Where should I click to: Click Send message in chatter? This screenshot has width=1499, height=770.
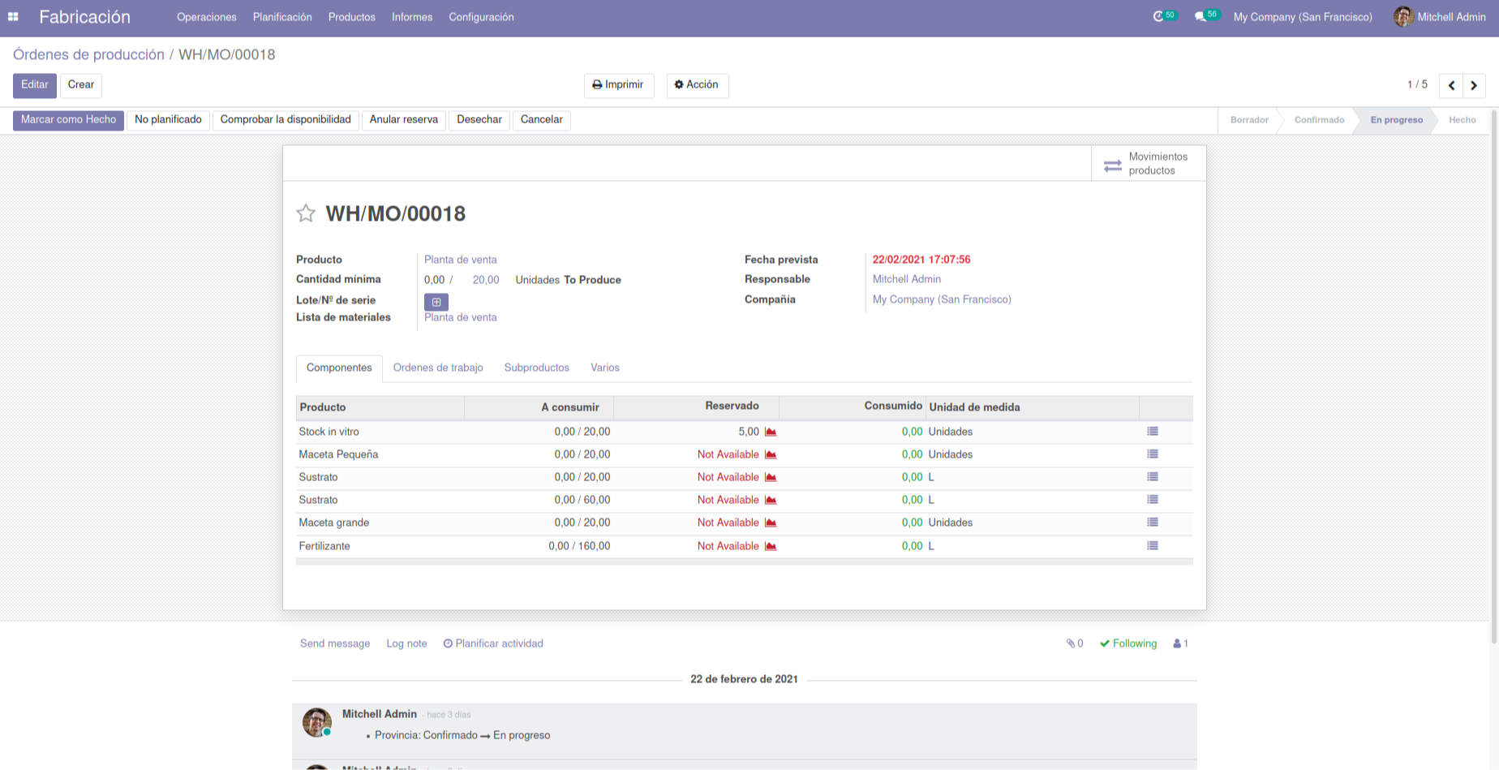pyautogui.click(x=335, y=643)
